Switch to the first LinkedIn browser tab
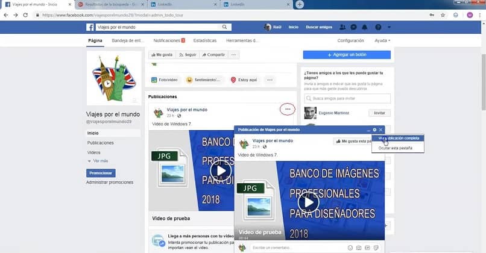Image resolution: width=486 pixels, height=253 pixels. click(x=183, y=4)
